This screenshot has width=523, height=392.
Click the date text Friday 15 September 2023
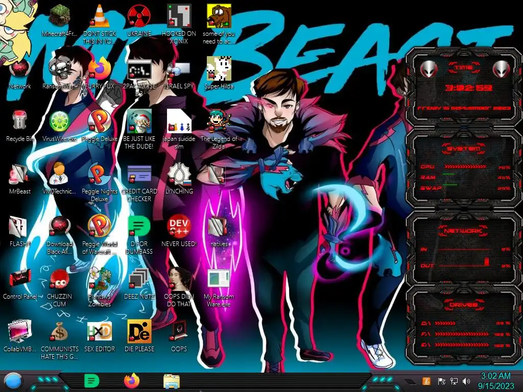coord(464,108)
